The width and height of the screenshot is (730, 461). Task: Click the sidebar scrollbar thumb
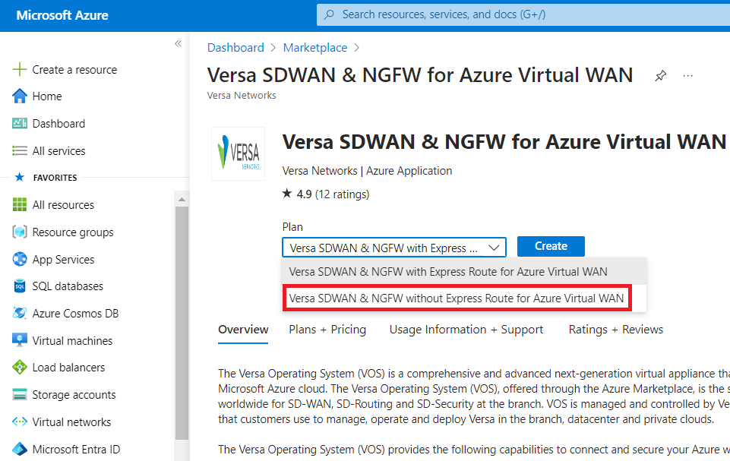point(182,323)
